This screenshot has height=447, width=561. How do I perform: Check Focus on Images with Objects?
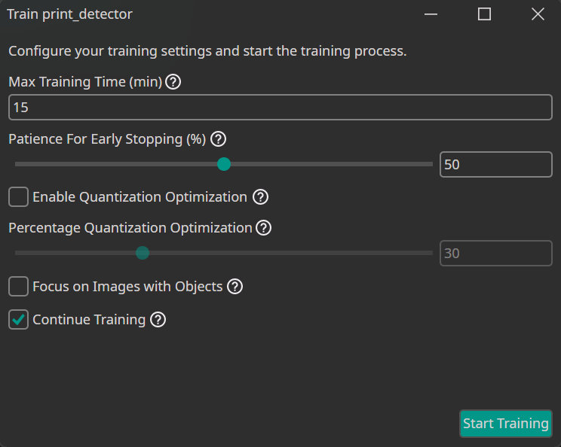19,287
